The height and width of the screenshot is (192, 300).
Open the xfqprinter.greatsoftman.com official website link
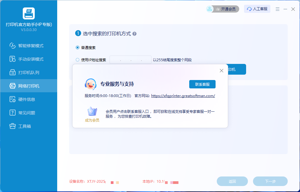pyautogui.click(x=183, y=96)
